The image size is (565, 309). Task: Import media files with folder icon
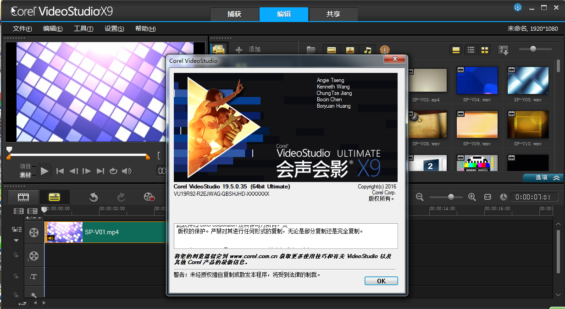point(311,50)
